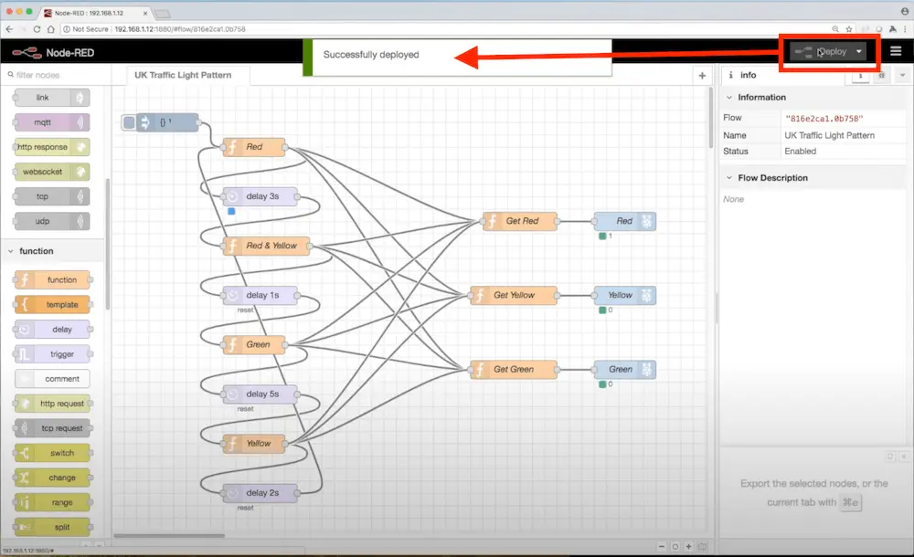Open the debug messages sidebar tab
914x557 pixels.
881,76
